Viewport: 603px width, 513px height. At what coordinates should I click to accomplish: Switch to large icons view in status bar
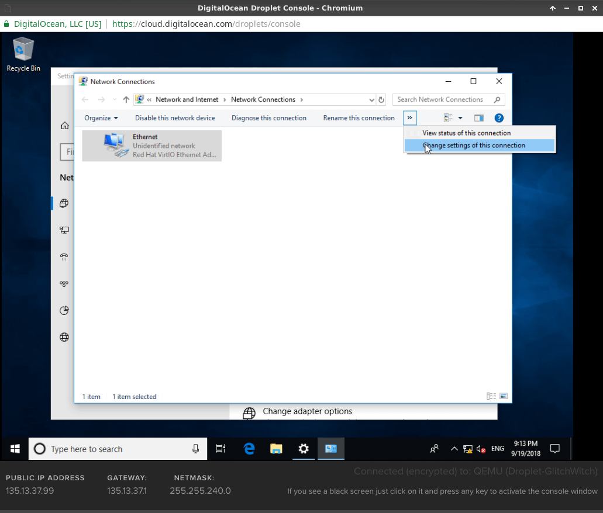tap(503, 396)
